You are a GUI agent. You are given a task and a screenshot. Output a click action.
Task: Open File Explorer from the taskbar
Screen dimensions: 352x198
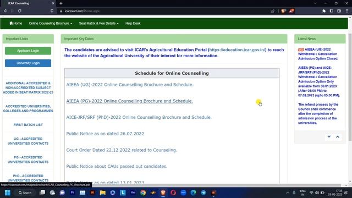103,193
